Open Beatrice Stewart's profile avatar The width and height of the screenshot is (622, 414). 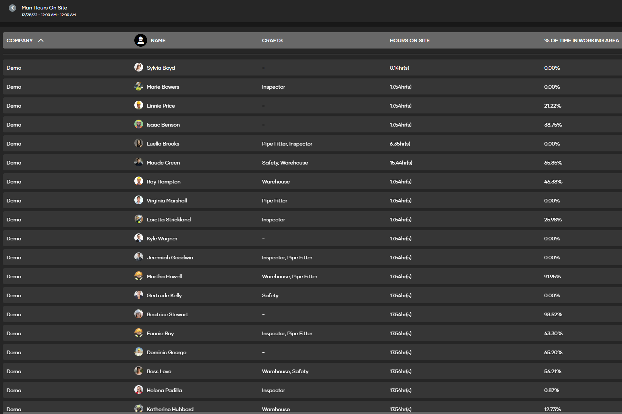point(139,314)
